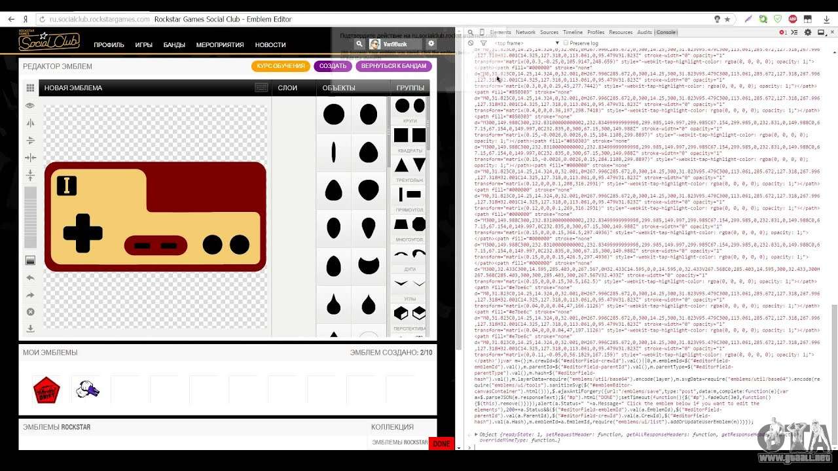The height and width of the screenshot is (471, 838).
Task: Click the AdBlock Plus extension icon
Action: (793, 19)
